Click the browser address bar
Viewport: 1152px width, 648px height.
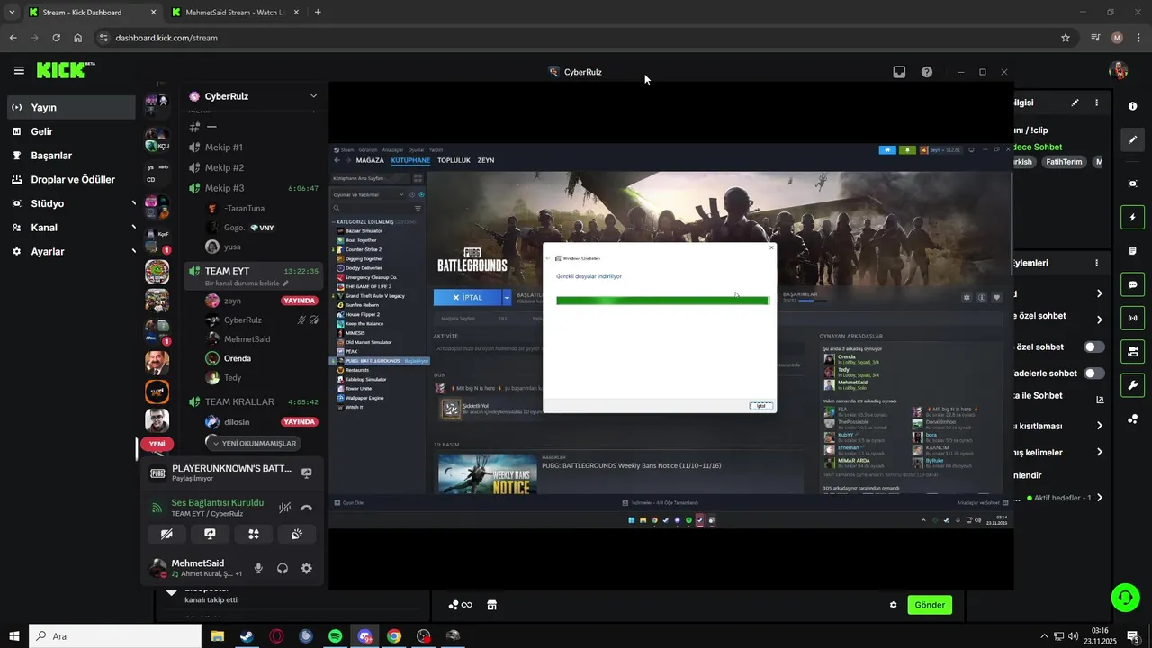[x=576, y=38]
